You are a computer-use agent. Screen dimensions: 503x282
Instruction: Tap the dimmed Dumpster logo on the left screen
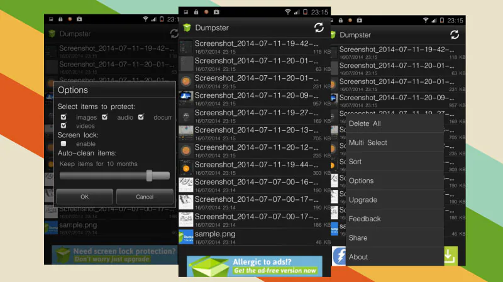click(52, 34)
